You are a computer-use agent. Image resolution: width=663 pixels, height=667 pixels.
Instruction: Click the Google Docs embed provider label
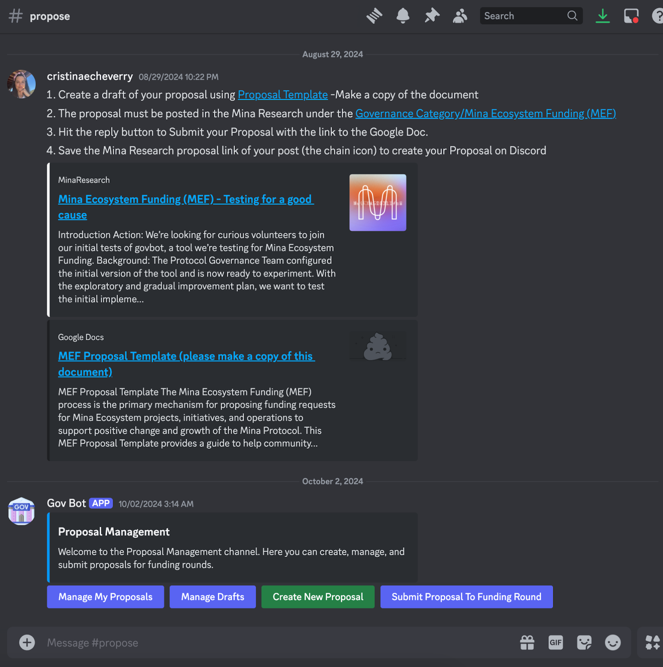81,337
